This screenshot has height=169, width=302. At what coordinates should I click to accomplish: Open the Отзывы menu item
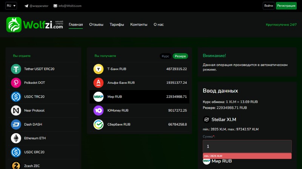(x=96, y=25)
